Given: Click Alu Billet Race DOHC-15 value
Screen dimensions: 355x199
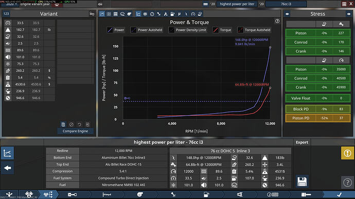Looking at the screenshot, I should click(x=123, y=165).
